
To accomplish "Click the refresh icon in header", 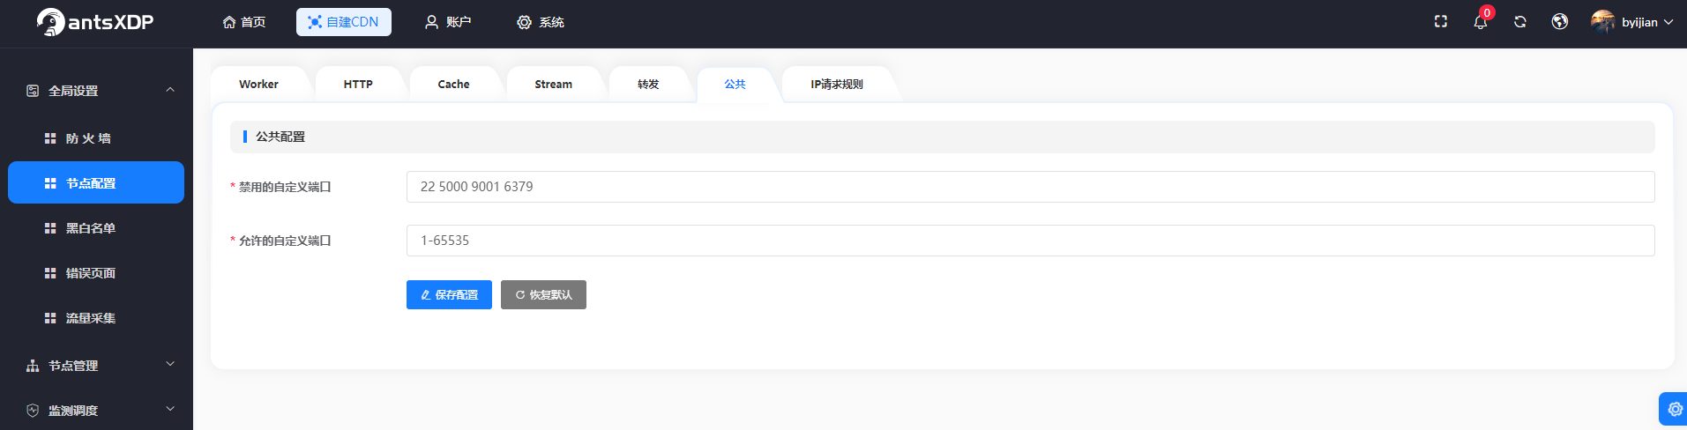I will [1520, 22].
